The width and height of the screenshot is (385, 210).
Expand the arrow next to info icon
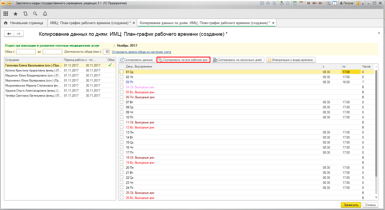[363, 3]
